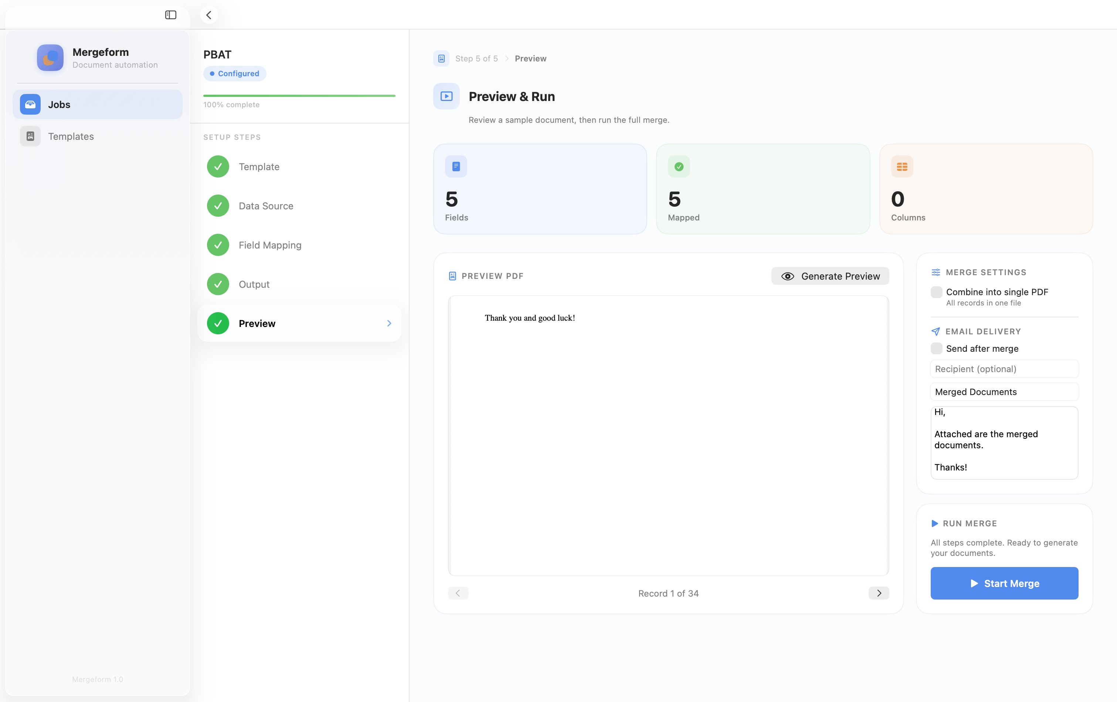Screen dimensions: 1117x702
Task: Click the green checkmark on Data Source step
Action: pyautogui.click(x=218, y=205)
